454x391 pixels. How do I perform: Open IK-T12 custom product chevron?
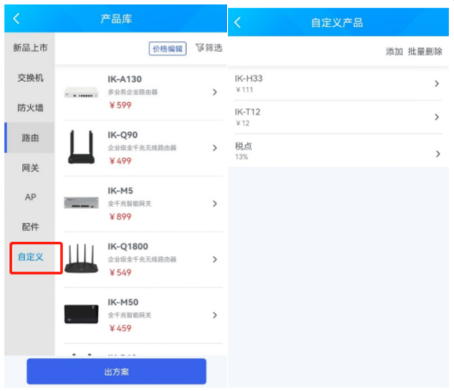coord(437,117)
